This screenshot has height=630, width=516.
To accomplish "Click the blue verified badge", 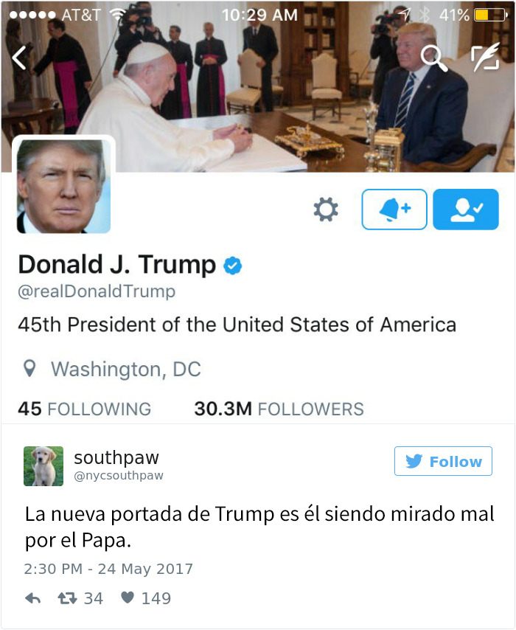I will point(233,266).
